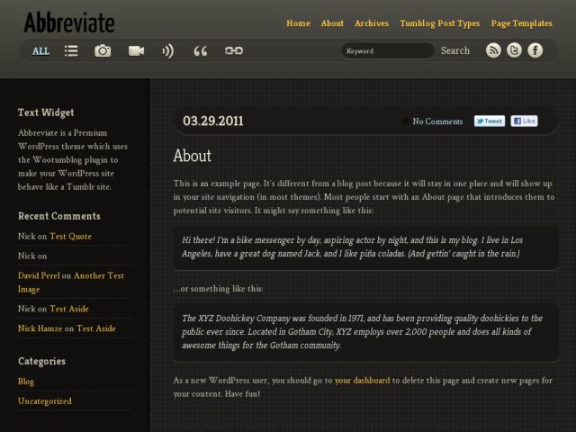Viewport: 576px width, 432px height.
Task: Open David Perel commenter link
Action: pyautogui.click(x=39, y=275)
